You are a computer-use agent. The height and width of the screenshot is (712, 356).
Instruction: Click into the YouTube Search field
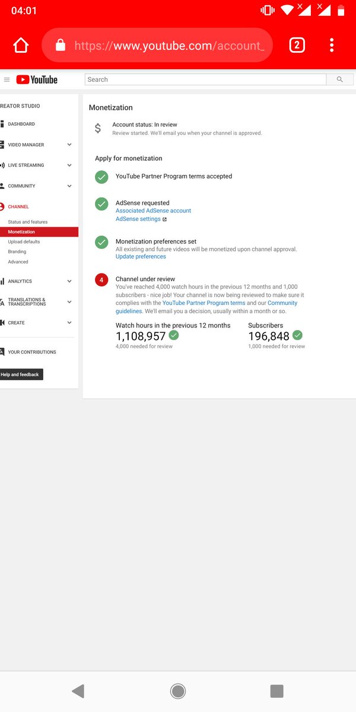(x=206, y=80)
